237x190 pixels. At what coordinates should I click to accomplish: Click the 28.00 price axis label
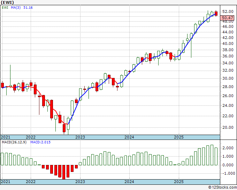tap(228, 87)
